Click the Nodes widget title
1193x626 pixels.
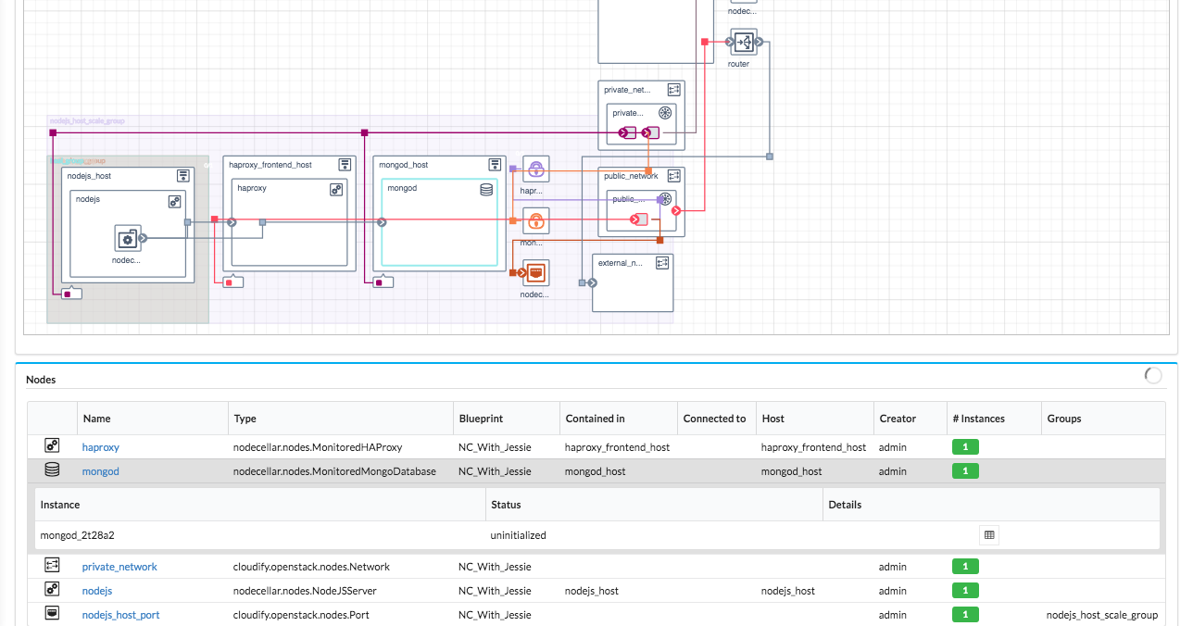(41, 380)
